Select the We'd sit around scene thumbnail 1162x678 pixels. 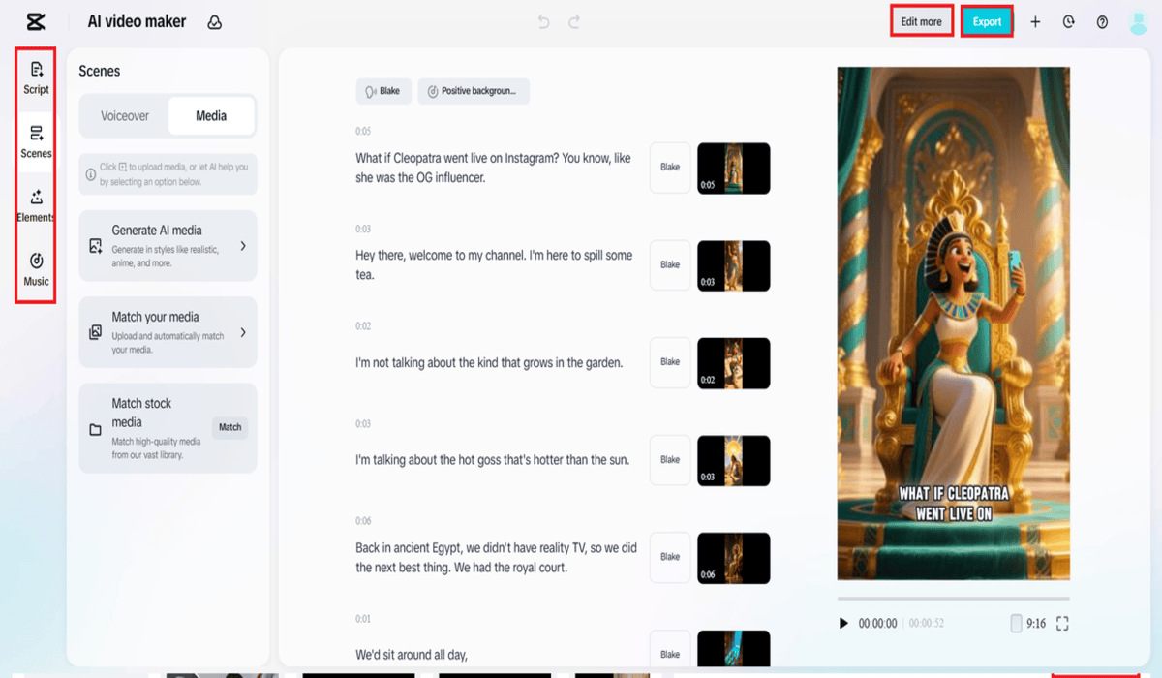point(734,650)
